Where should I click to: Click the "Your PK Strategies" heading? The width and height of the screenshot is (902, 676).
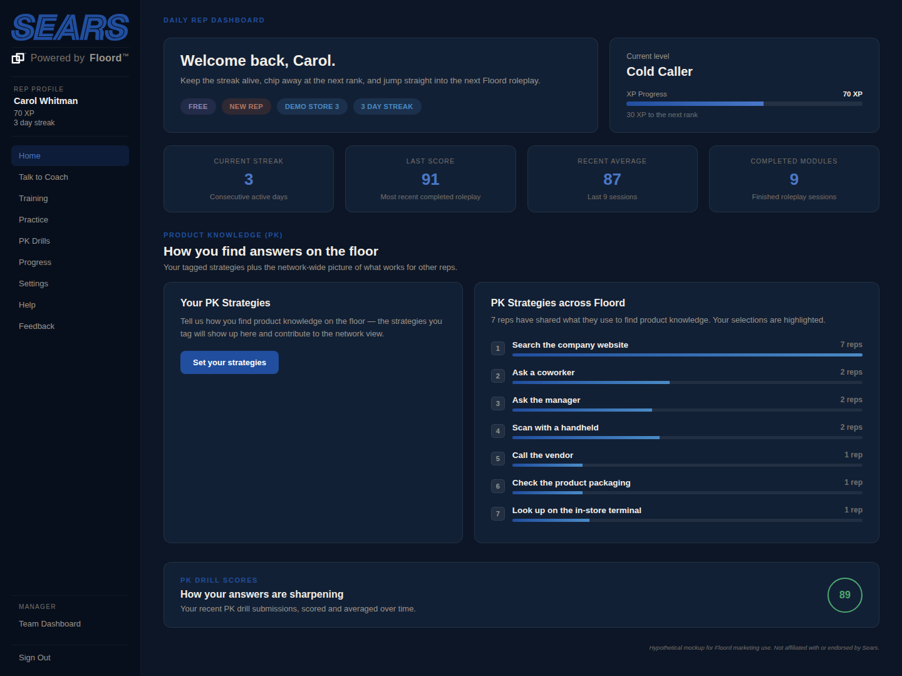[225, 303]
